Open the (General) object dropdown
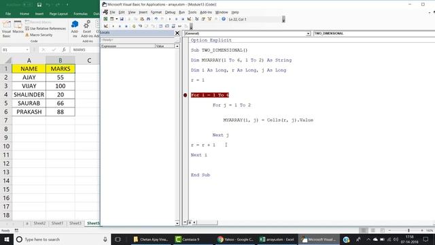This screenshot has width=435, height=245. pyautogui.click(x=308, y=33)
